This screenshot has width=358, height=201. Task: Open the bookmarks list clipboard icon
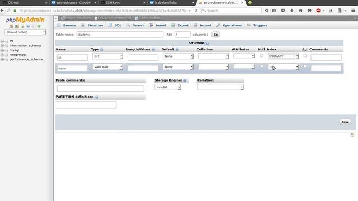coord(274,11)
